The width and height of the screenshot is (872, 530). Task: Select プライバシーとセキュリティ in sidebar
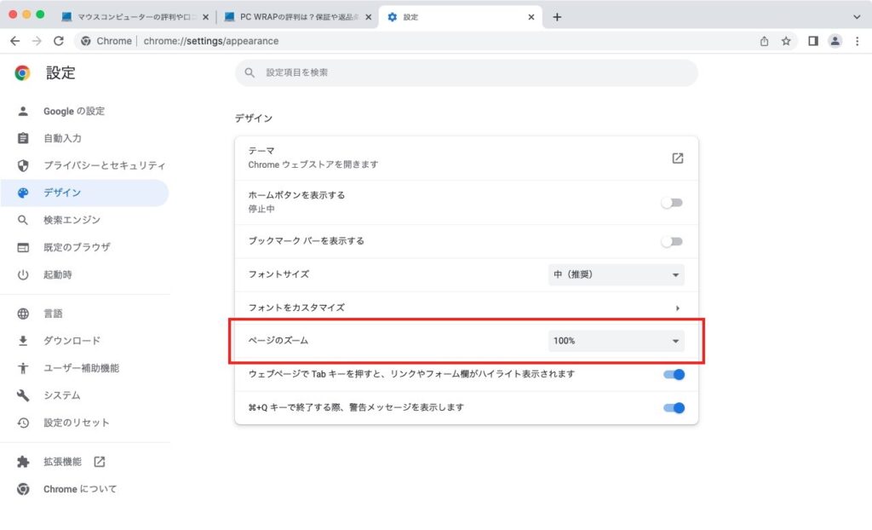coord(104,165)
